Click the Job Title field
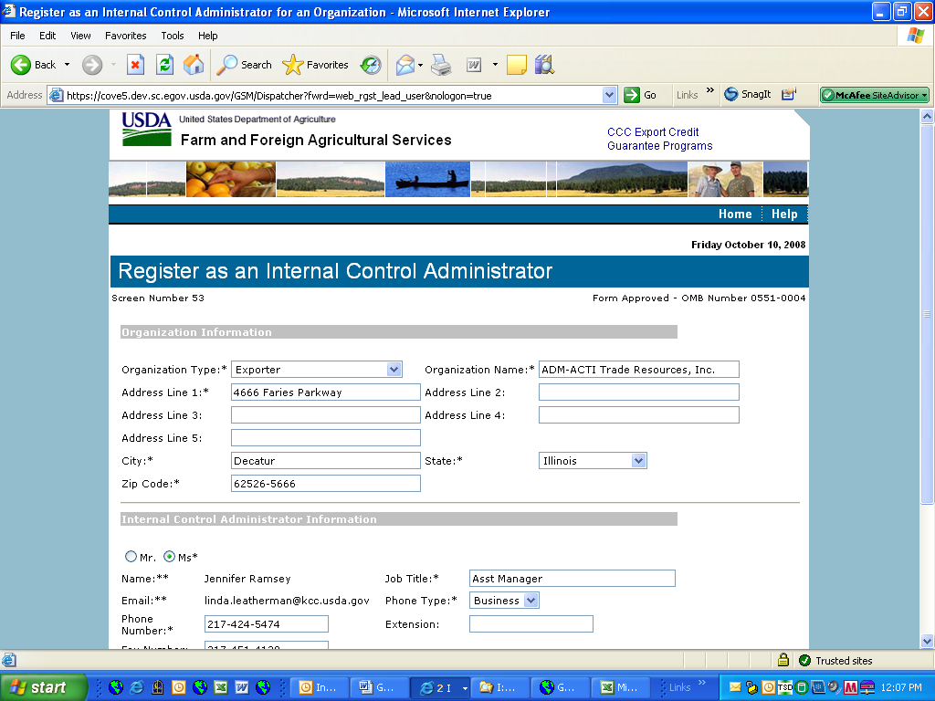This screenshot has width=935, height=701. coord(572,578)
